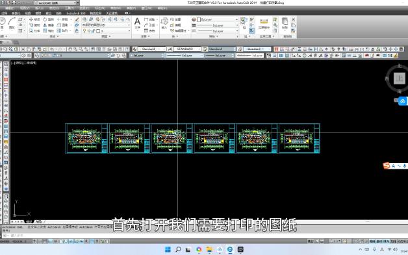Open the Autodesk 360 ribbon tab
This screenshot has height=255, width=408.
click(x=76, y=13)
